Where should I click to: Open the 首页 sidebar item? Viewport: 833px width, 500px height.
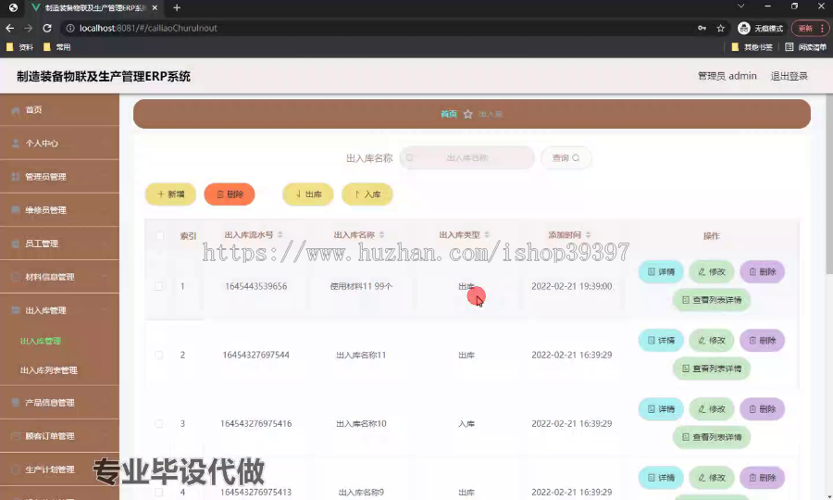pos(59,110)
